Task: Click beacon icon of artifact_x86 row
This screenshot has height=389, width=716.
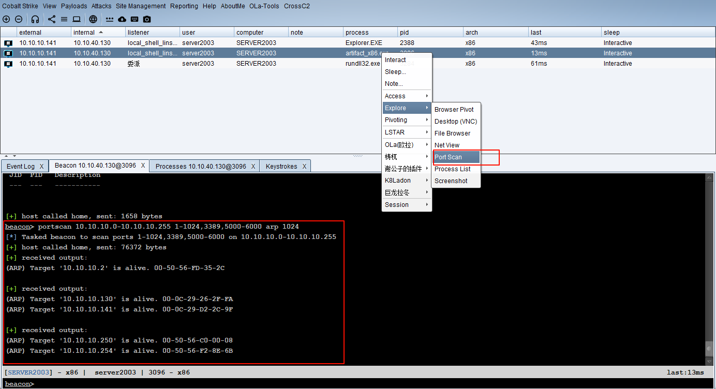Action: pyautogui.click(x=8, y=53)
